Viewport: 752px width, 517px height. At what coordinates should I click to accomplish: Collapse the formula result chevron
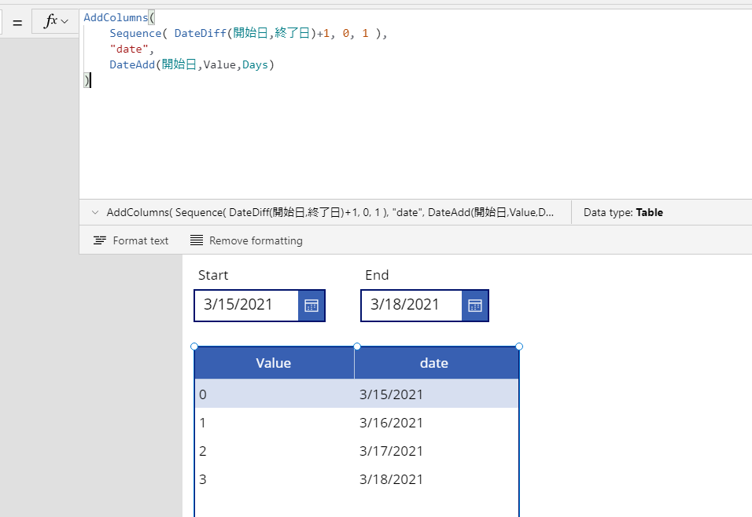coord(95,212)
